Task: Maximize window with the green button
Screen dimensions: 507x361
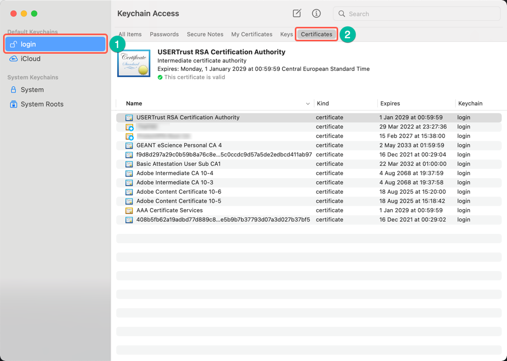Action: click(34, 13)
